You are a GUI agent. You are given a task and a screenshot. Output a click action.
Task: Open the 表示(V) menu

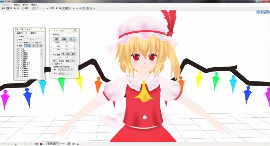pos(26,5)
